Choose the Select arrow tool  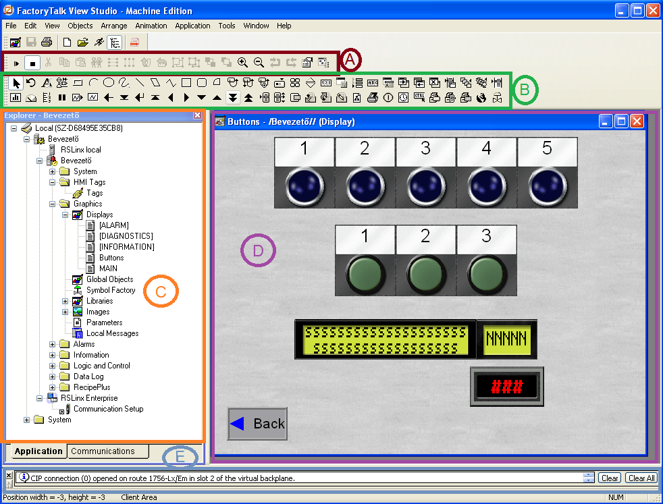tap(16, 82)
